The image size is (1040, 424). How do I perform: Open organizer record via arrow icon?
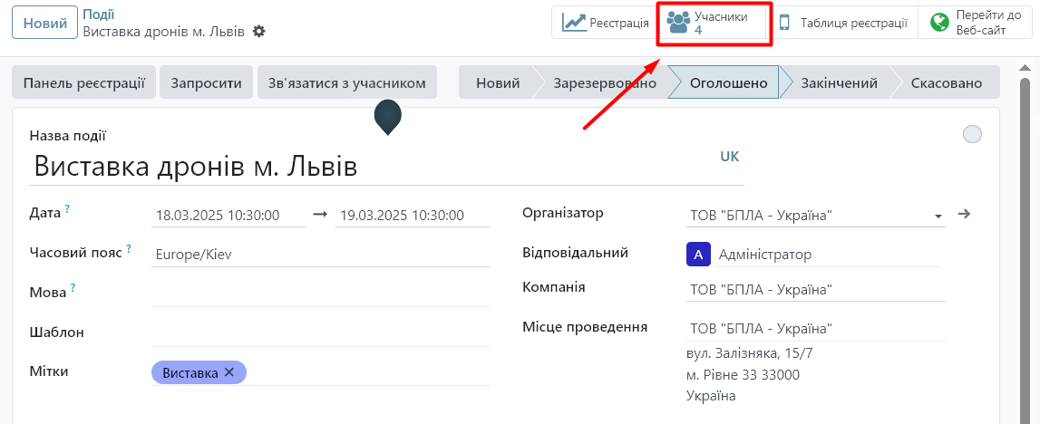pyautogui.click(x=964, y=215)
